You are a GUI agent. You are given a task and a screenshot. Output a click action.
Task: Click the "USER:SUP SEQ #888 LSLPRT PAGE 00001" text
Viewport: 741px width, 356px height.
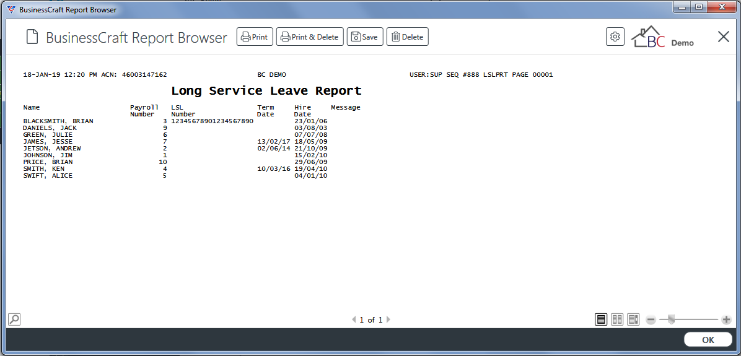pos(481,74)
